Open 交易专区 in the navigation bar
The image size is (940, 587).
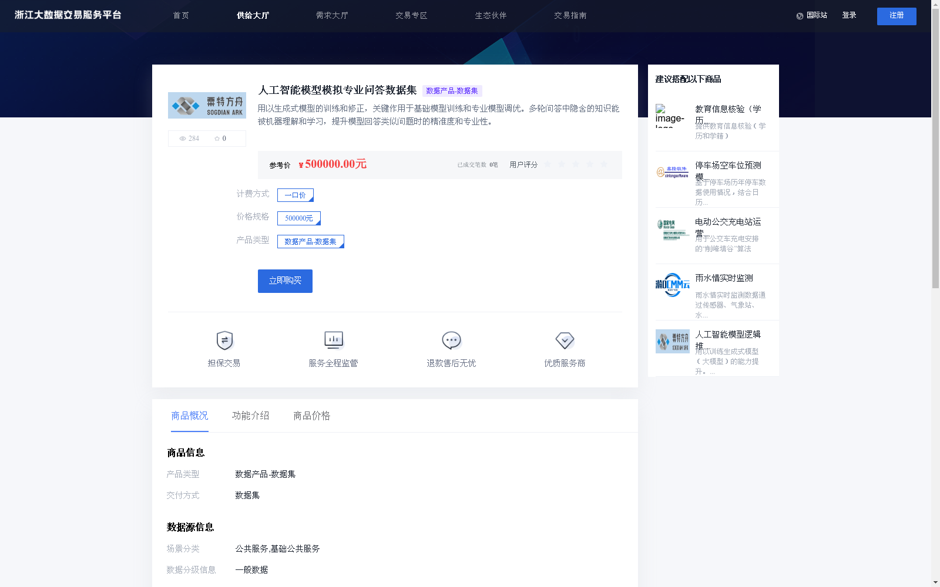[411, 15]
